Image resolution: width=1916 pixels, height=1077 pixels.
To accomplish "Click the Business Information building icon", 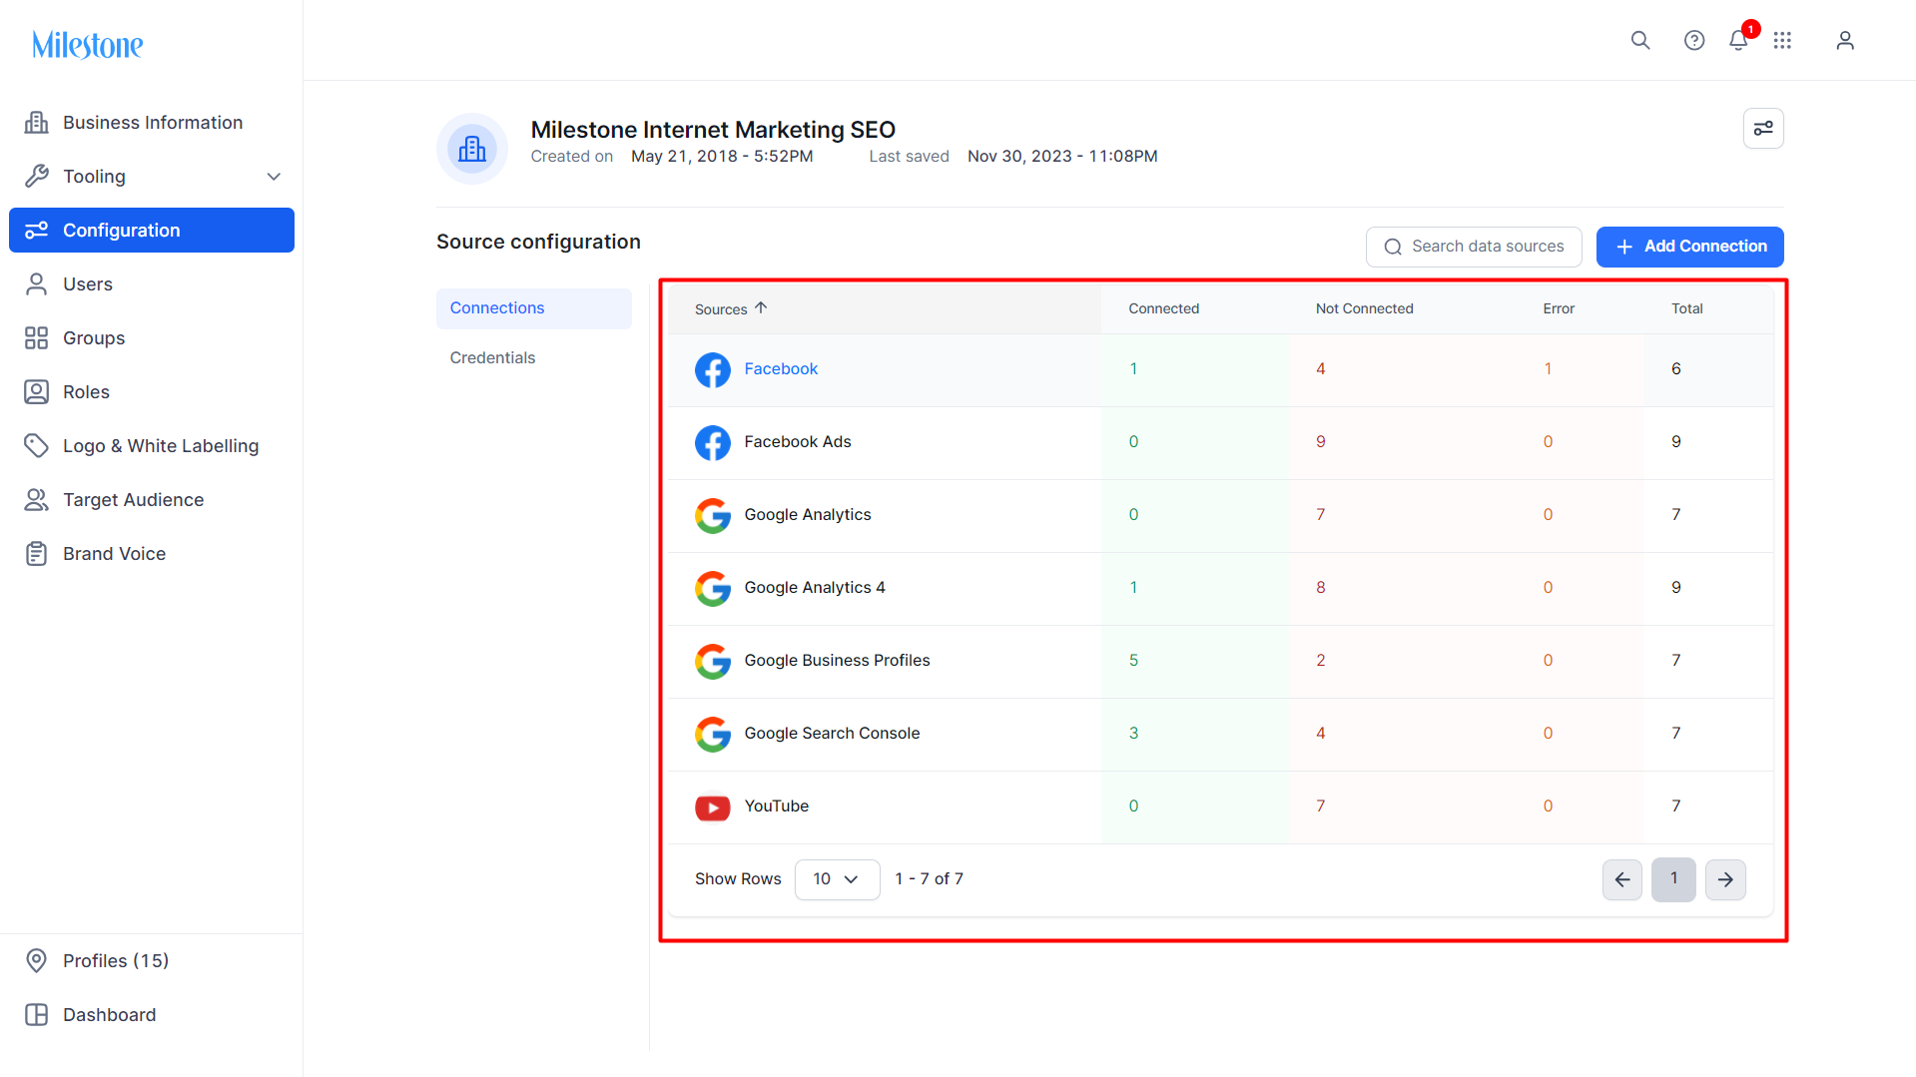I will pos(37,123).
